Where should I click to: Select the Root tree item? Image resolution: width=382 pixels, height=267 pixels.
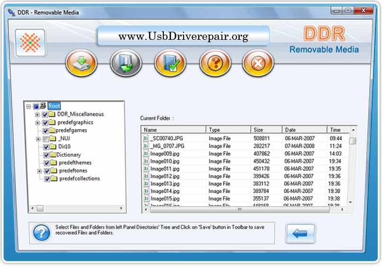pos(54,106)
